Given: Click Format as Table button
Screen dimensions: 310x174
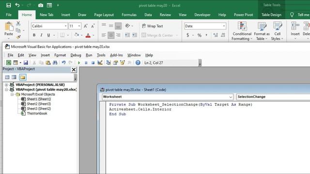Looking at the screenshot, I should coord(262,31).
